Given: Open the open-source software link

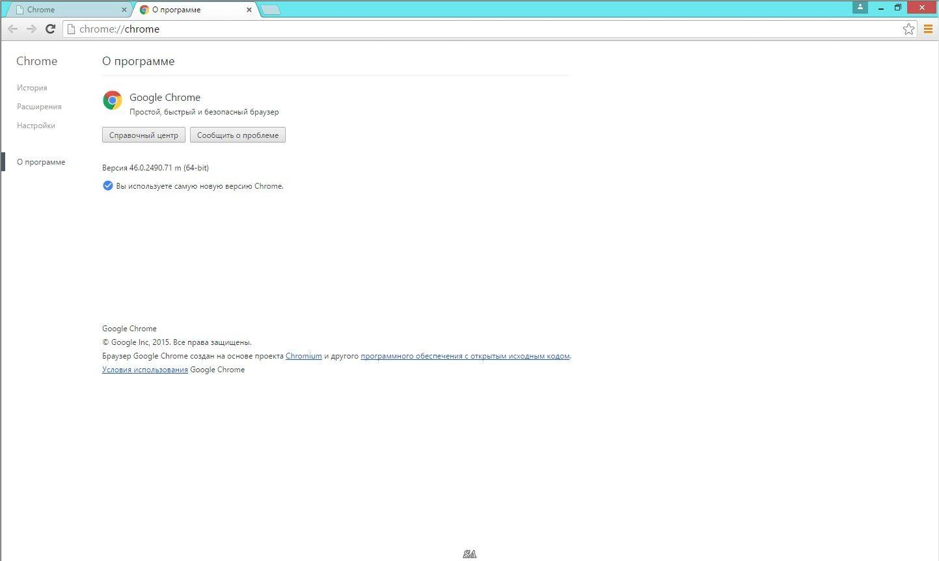Looking at the screenshot, I should click(465, 356).
